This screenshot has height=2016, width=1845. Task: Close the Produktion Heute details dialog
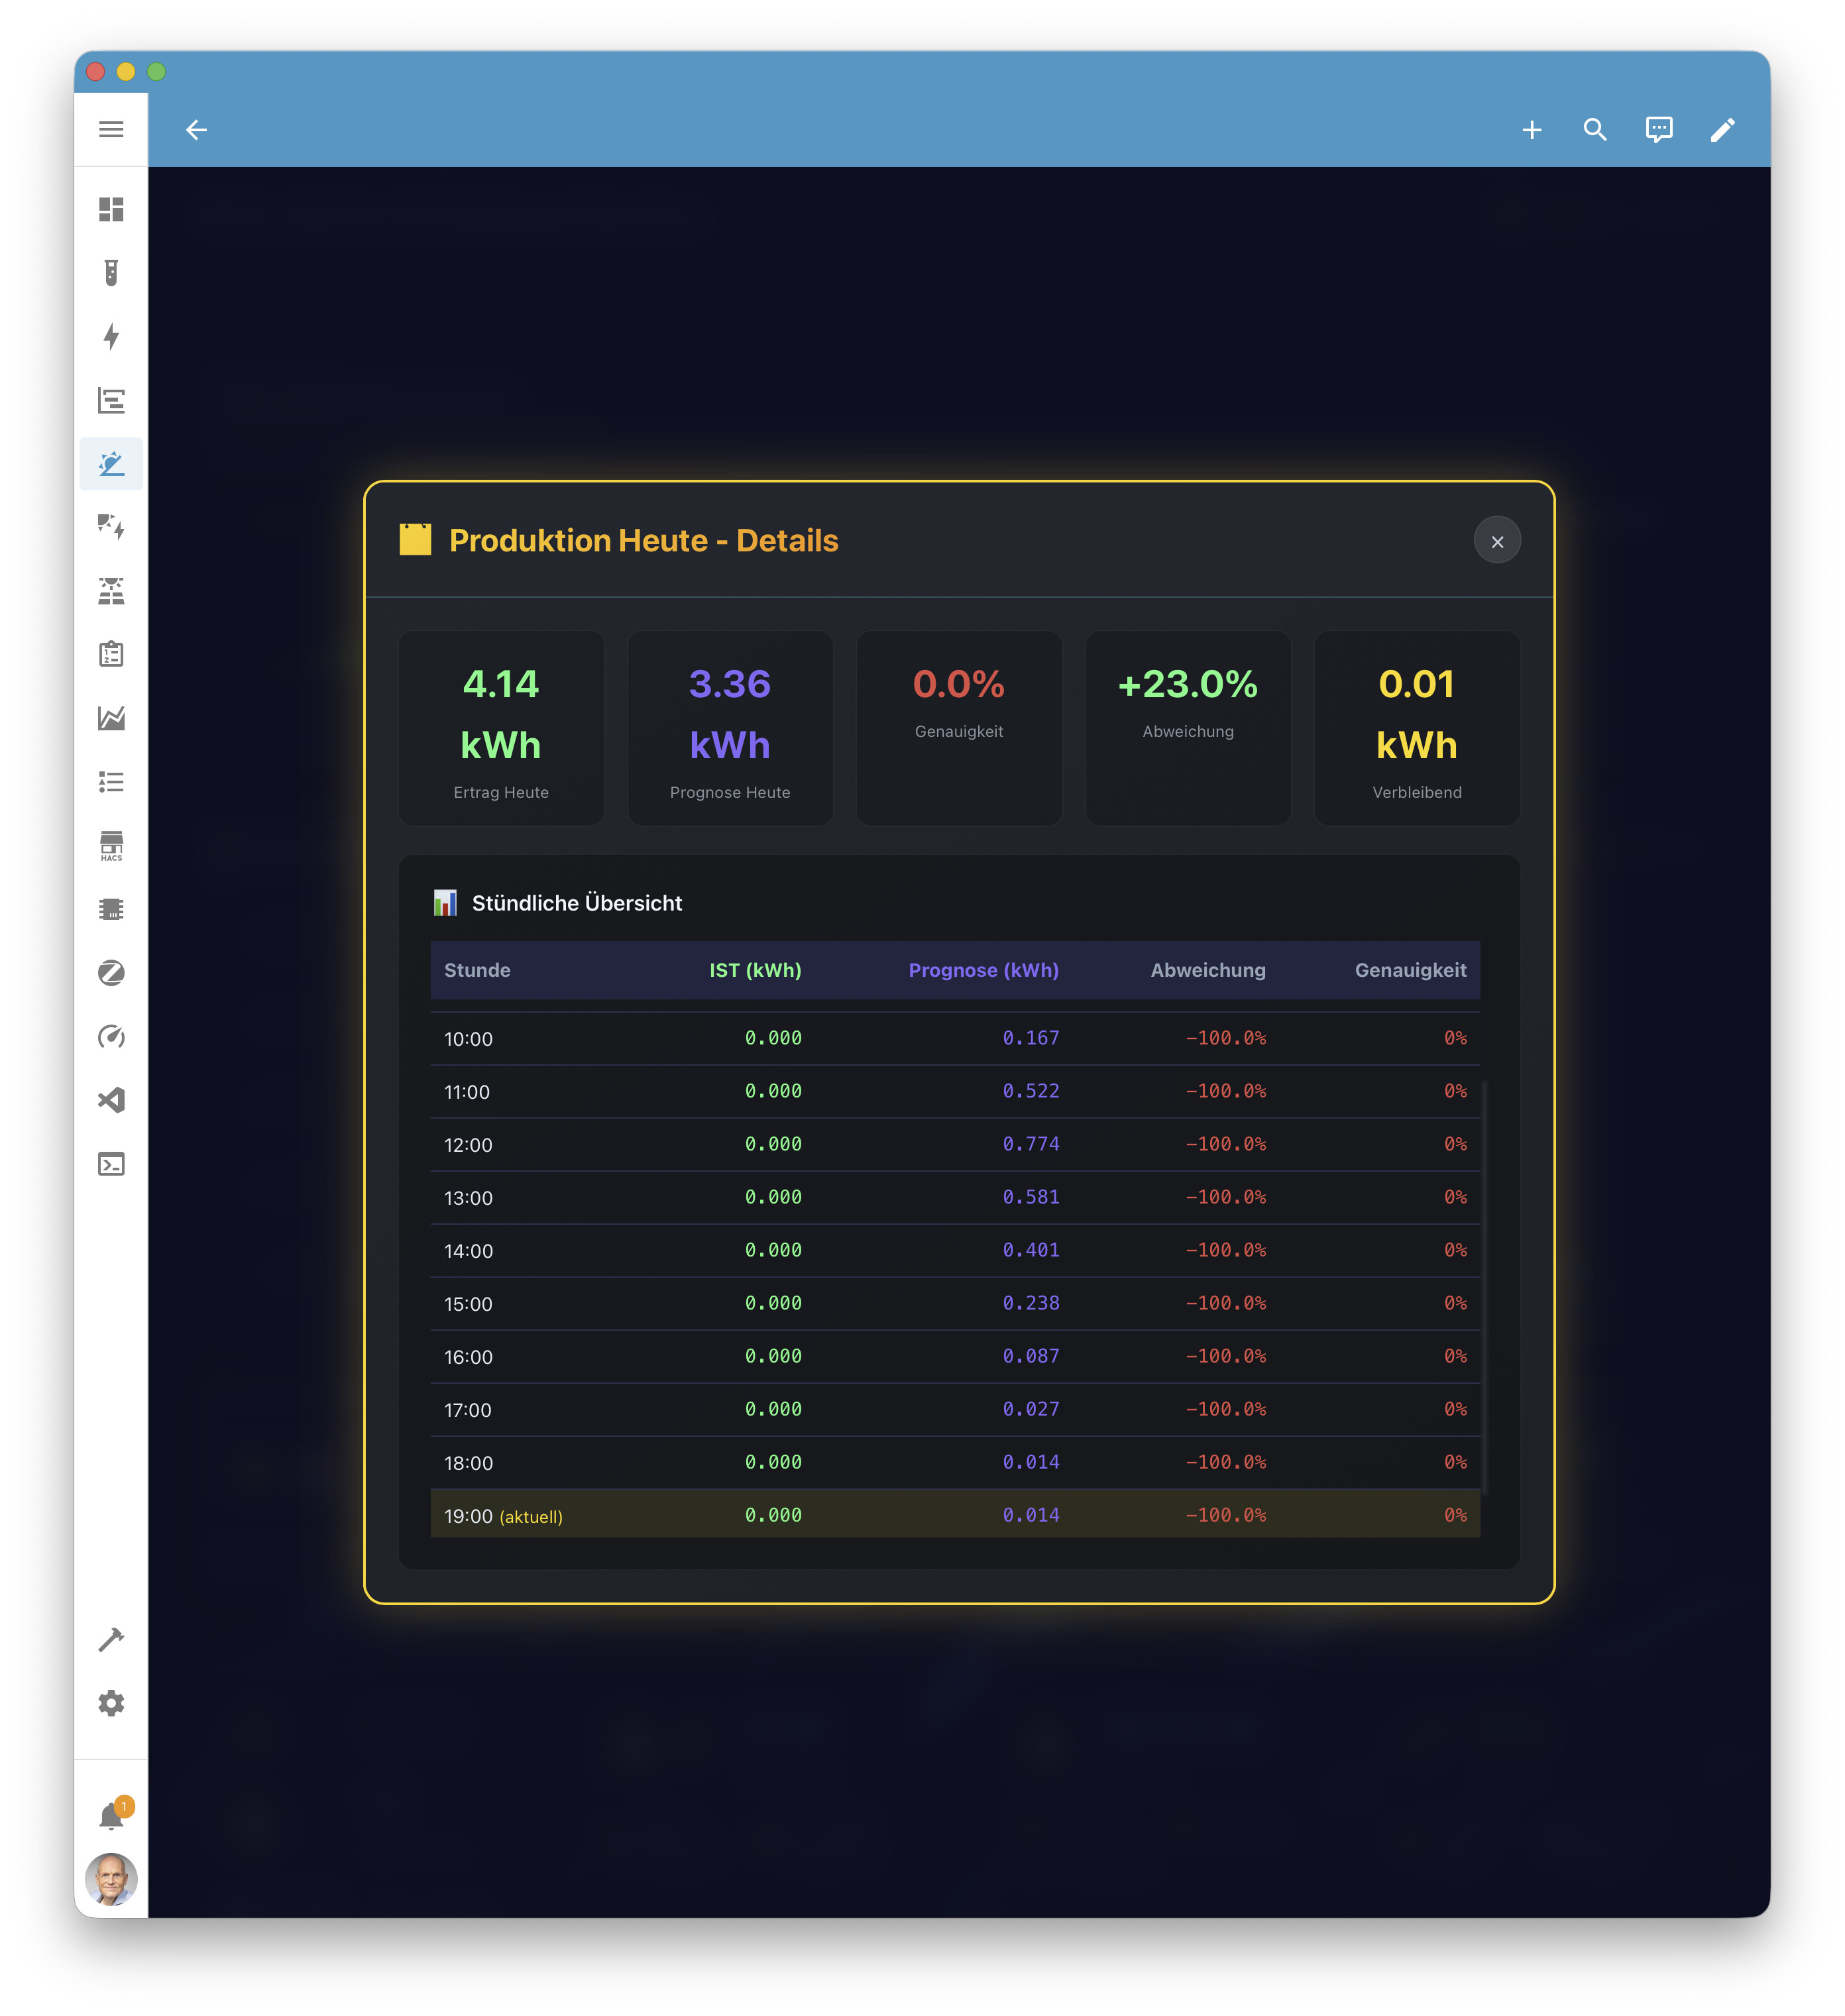[x=1496, y=541]
